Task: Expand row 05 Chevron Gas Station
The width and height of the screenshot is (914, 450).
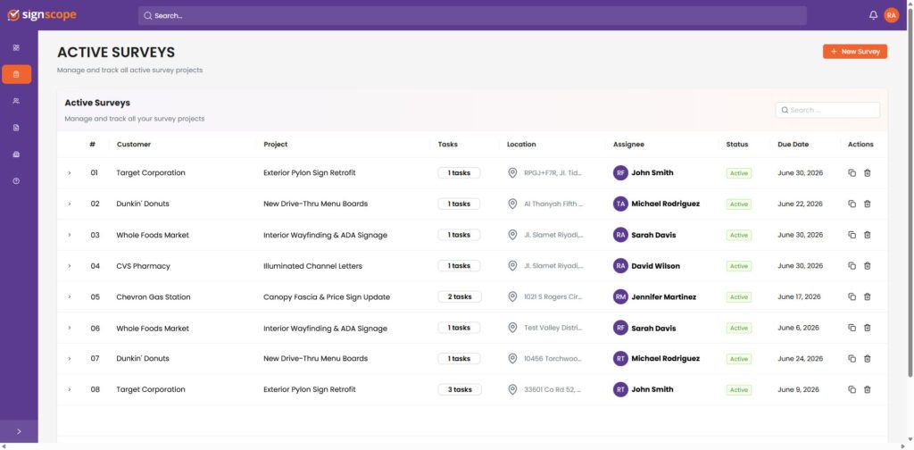Action: pos(70,296)
